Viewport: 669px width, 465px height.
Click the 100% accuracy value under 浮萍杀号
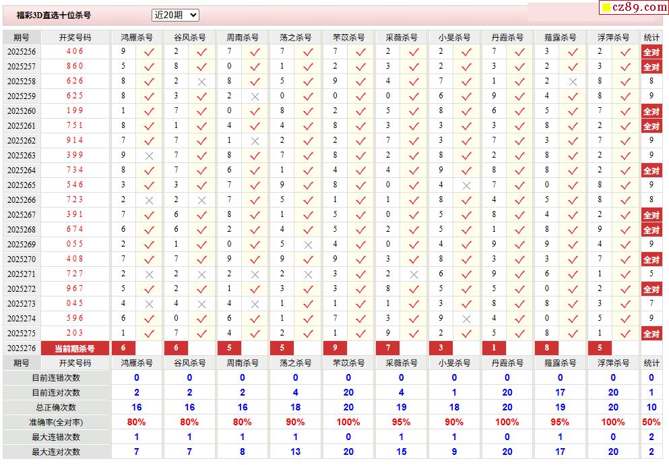(612, 422)
